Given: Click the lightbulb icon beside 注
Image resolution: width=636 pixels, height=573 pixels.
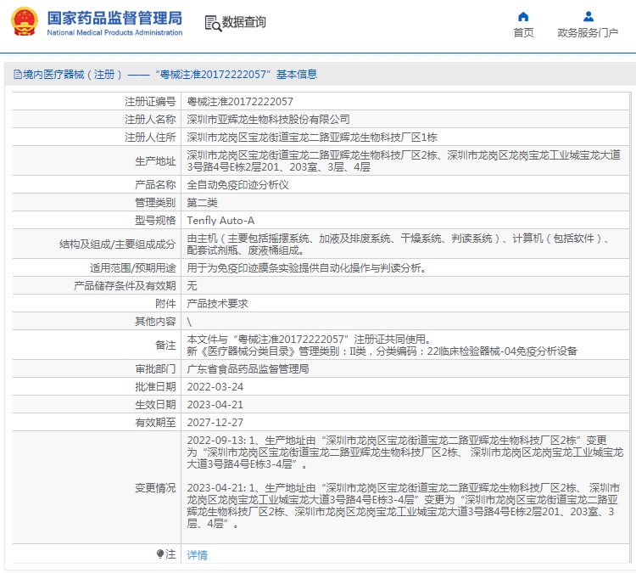Looking at the screenshot, I should (x=159, y=554).
